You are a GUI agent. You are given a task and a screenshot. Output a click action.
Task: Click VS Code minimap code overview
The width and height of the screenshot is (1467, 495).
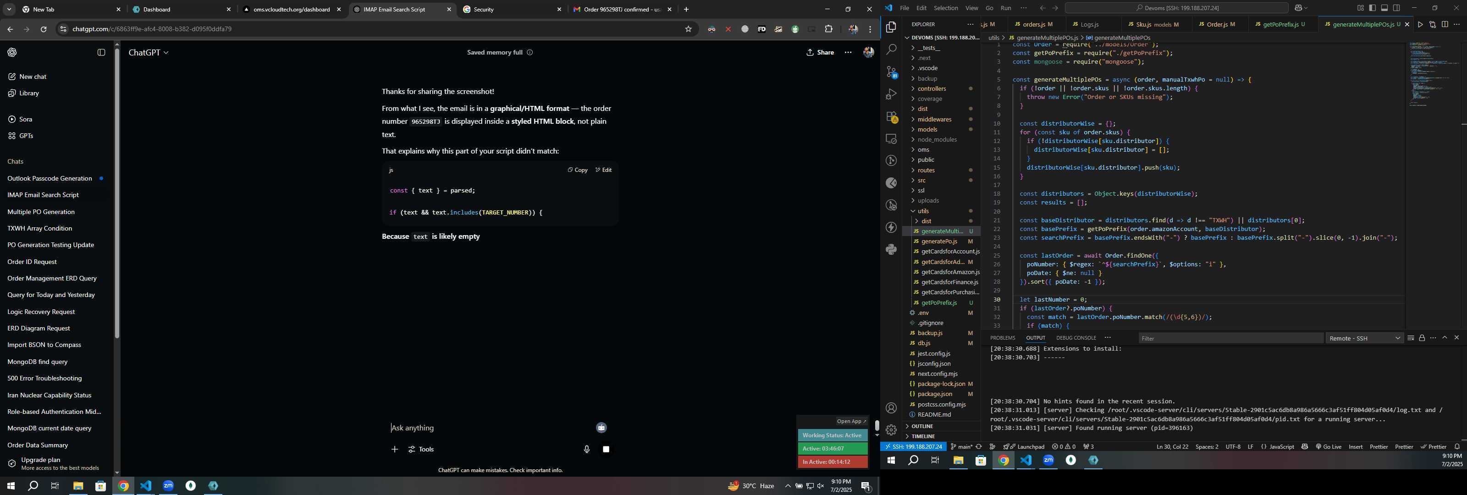(1434, 74)
